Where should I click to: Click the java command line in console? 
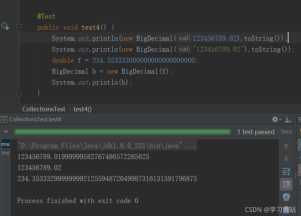(107, 146)
